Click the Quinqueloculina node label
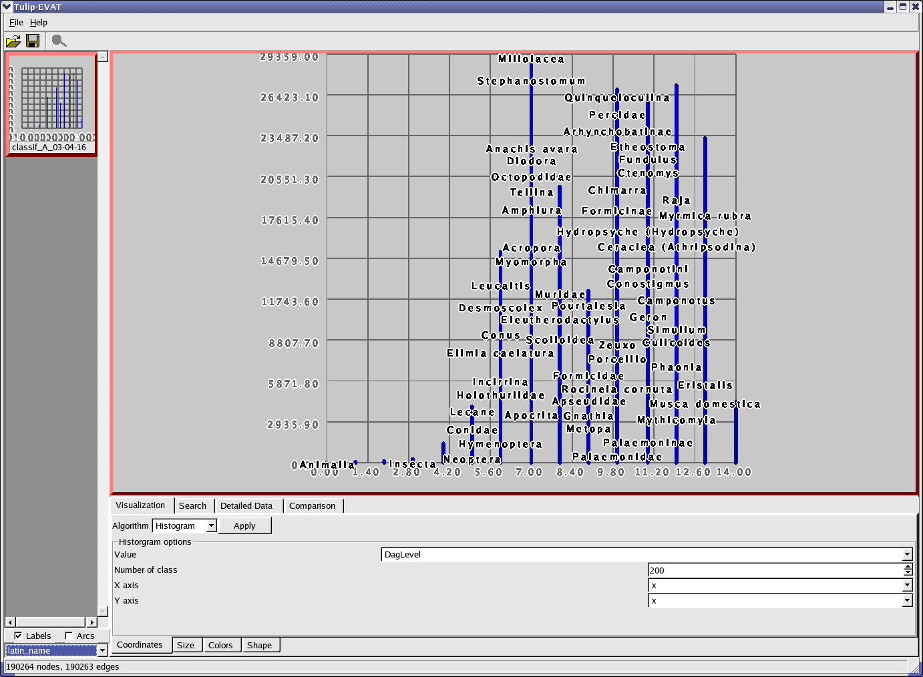 coord(617,98)
